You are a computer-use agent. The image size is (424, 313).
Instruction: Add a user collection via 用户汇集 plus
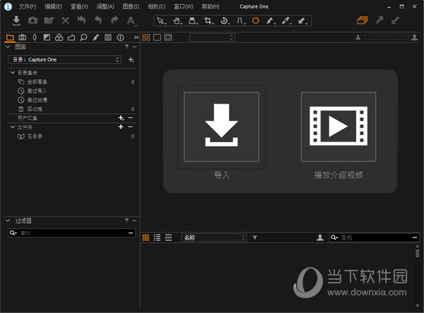(121, 118)
